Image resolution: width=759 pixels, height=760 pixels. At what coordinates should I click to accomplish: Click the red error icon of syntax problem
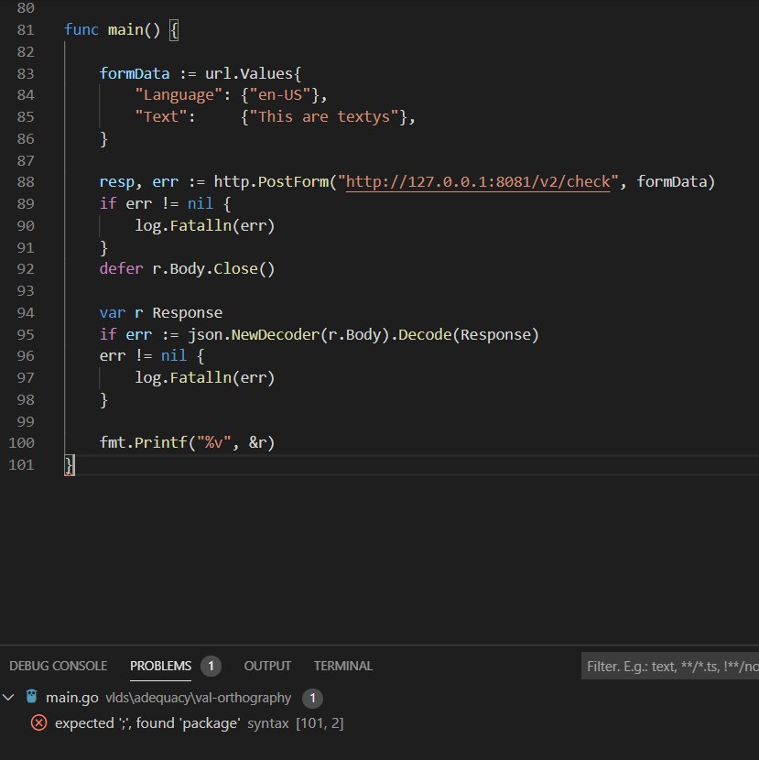(39, 722)
